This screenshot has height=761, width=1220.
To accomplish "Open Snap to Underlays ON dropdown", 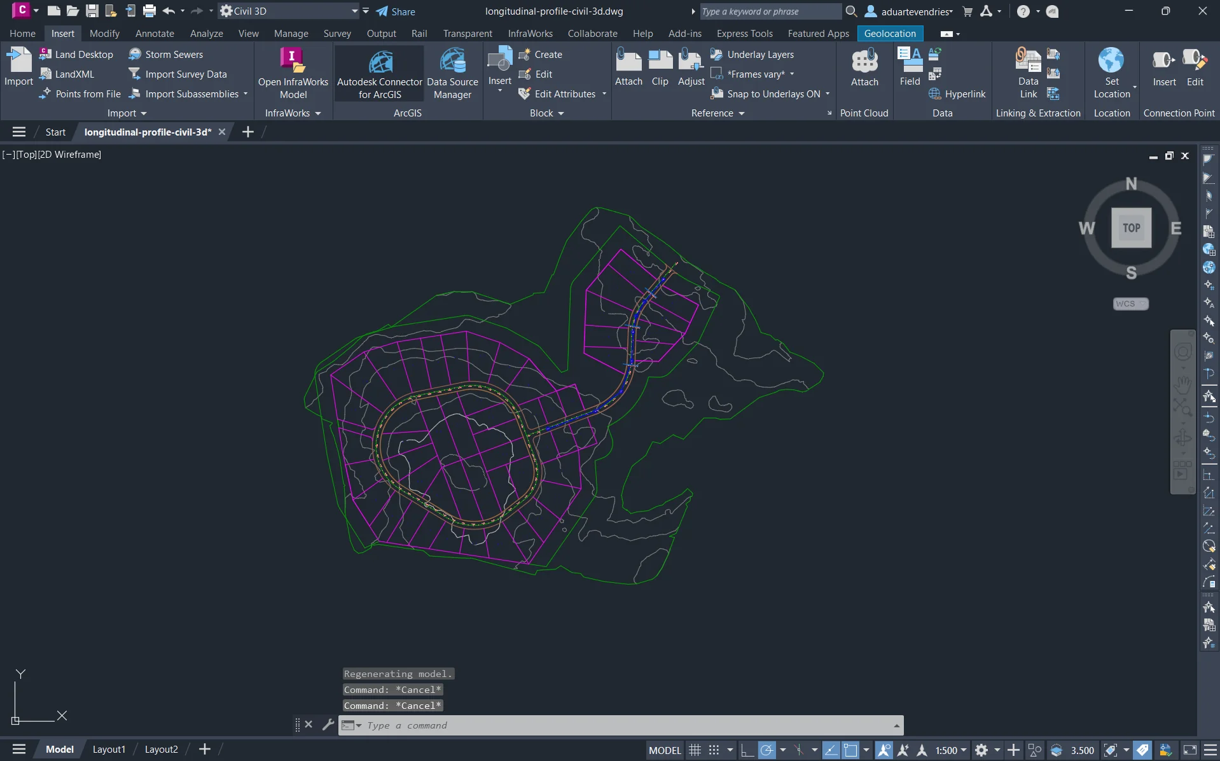I will point(828,94).
